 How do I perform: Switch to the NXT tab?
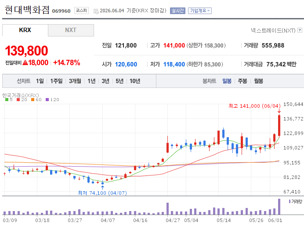(x=71, y=30)
